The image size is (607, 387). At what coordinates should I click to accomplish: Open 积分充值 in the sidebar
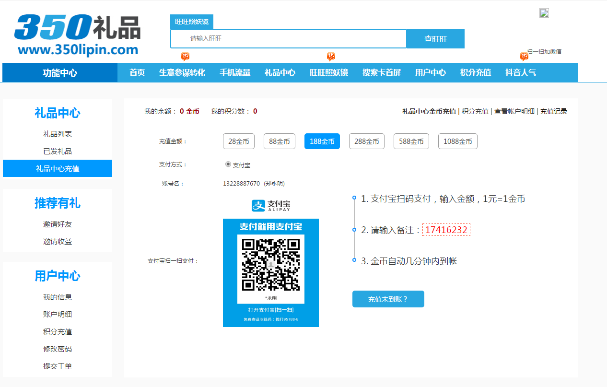58,331
